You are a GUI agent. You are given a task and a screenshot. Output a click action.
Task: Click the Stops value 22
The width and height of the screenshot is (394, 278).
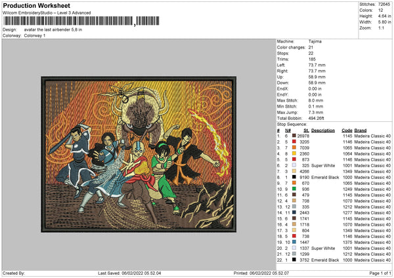tap(311, 53)
